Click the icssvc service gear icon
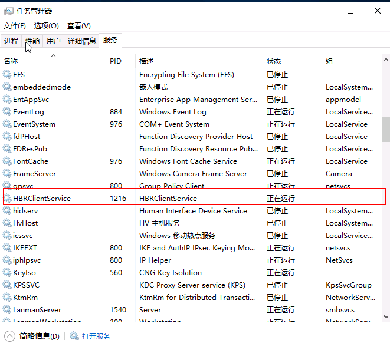This screenshot has width=390, height=350. (x=7, y=235)
